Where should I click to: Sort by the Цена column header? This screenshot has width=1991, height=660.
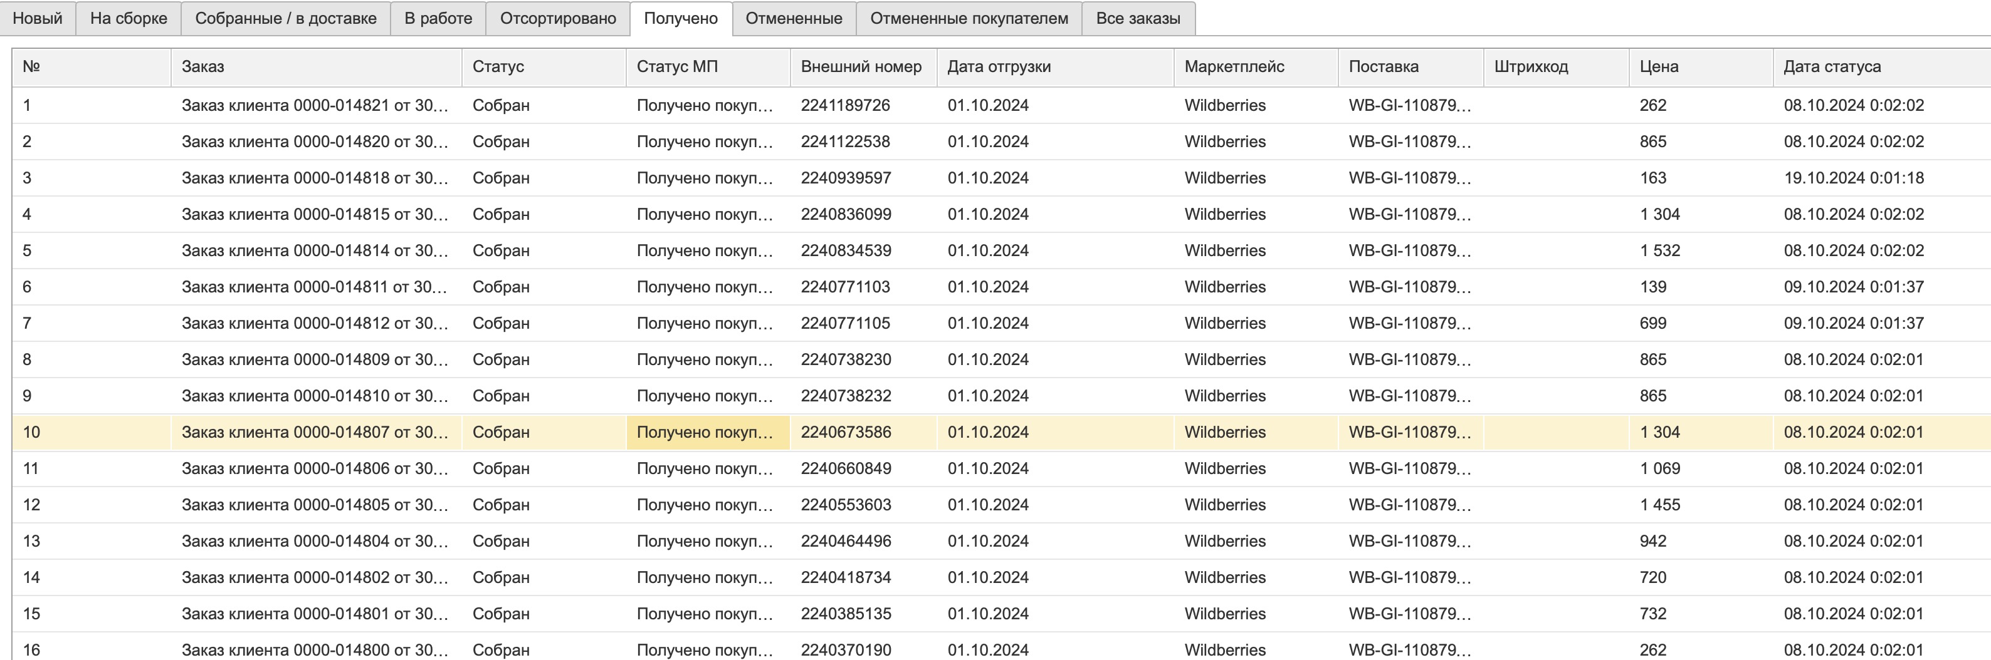(1700, 67)
